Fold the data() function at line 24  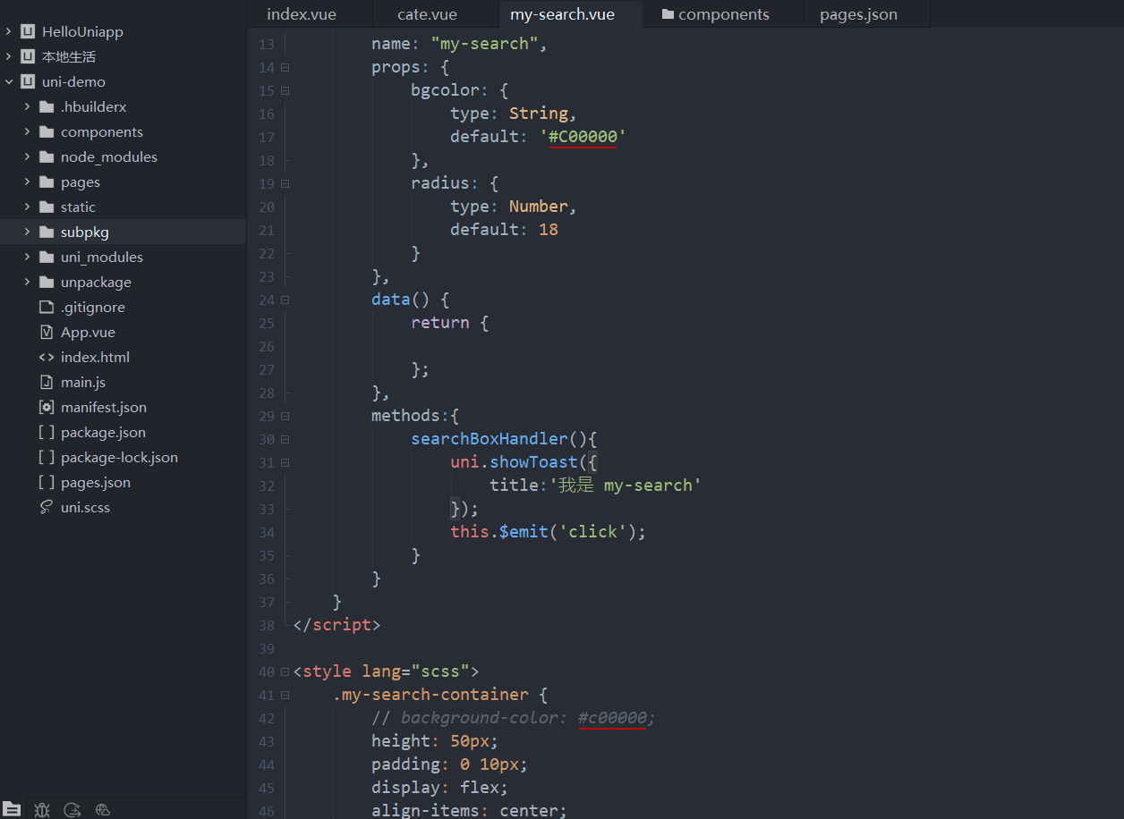tap(285, 300)
